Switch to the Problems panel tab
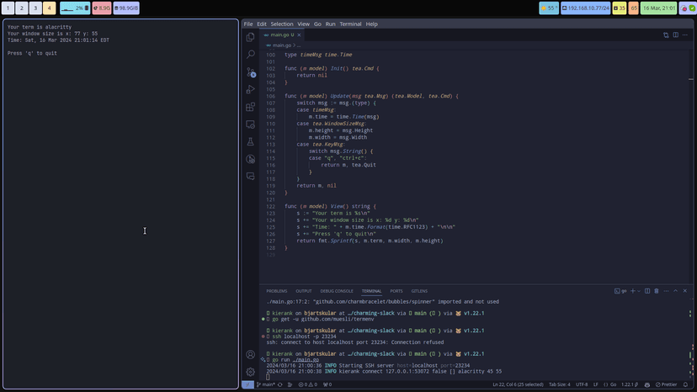Viewport: 697px width, 392px height. [276, 291]
